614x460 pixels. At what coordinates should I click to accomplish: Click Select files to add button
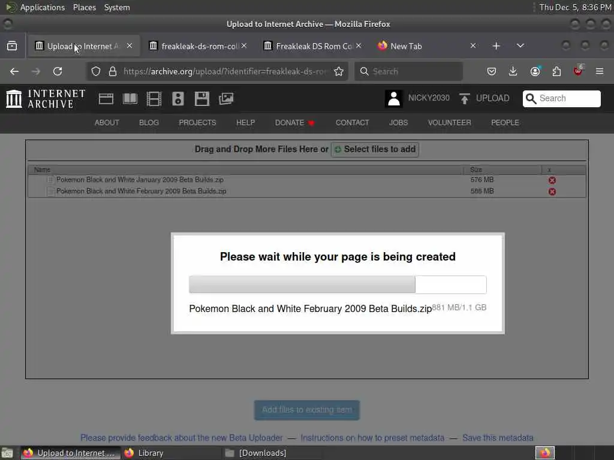[375, 149]
